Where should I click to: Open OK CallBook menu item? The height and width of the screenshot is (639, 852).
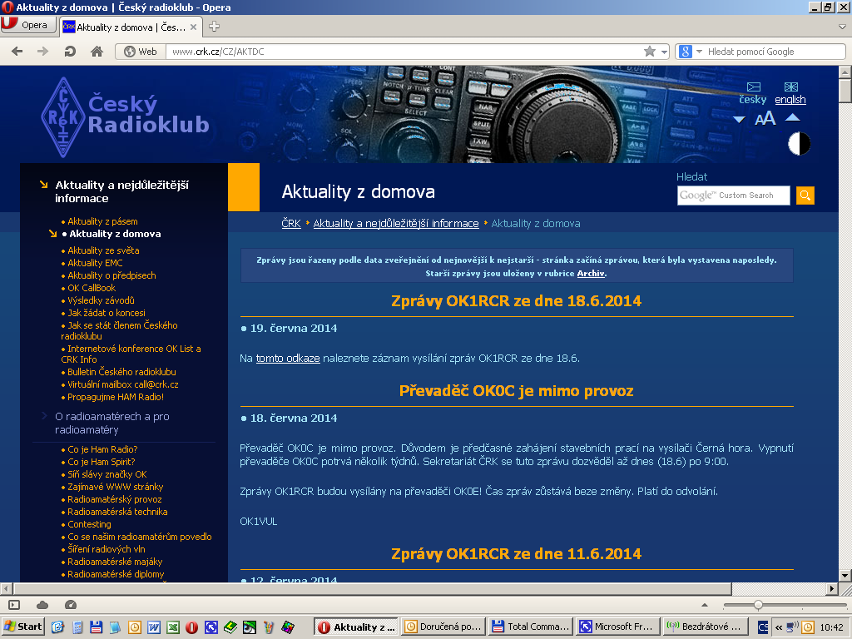coord(92,288)
